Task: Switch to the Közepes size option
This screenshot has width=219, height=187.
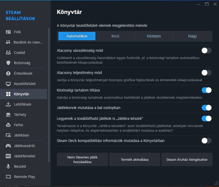Action: [x=154, y=36]
